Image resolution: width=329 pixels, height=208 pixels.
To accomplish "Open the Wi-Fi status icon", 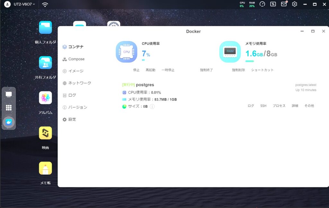I will (x=45, y=4).
